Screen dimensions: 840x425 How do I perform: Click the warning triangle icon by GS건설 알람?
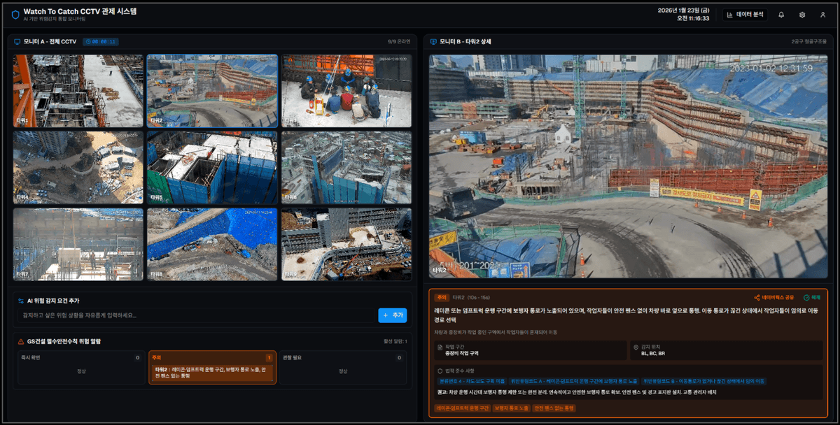click(x=21, y=341)
